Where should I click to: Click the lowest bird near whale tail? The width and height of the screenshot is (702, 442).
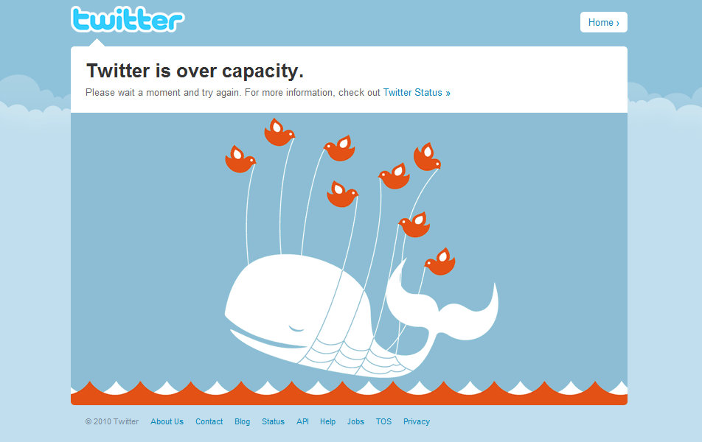coord(439,262)
